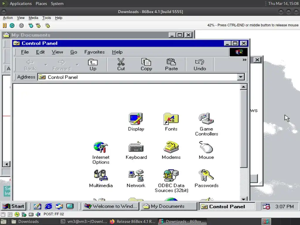Open the Control Panel Help menu
Viewport: 300px width, 225px height.
click(x=117, y=52)
